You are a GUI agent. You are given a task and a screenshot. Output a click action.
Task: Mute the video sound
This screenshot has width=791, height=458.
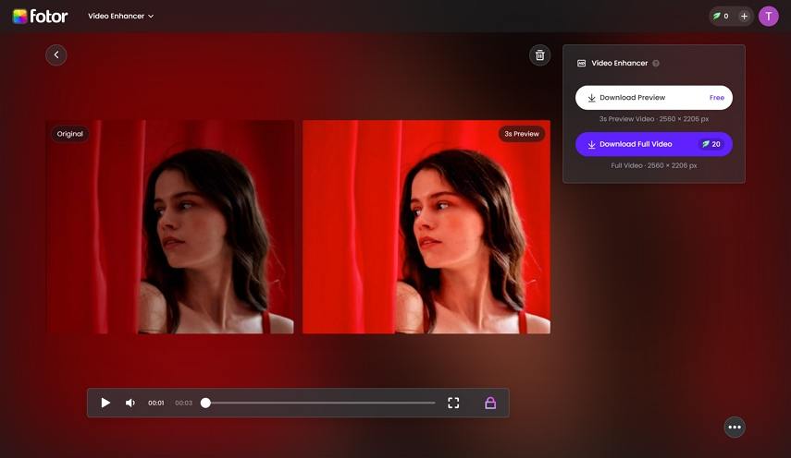click(130, 403)
